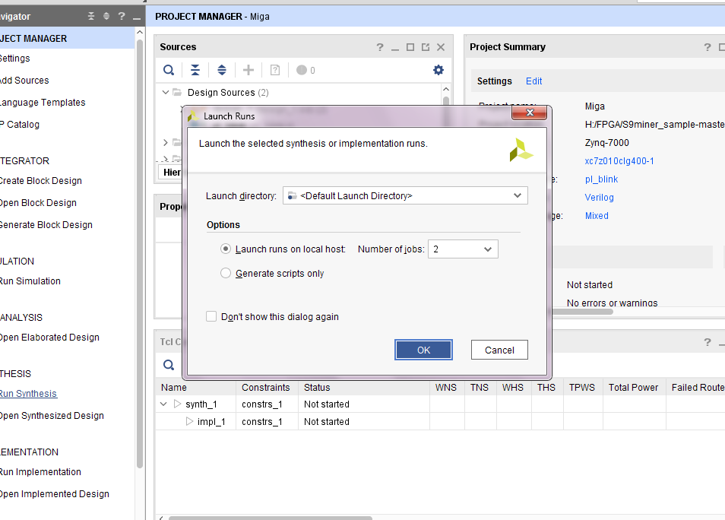
Task: Check Don't show this dialog again
Action: pyautogui.click(x=211, y=316)
